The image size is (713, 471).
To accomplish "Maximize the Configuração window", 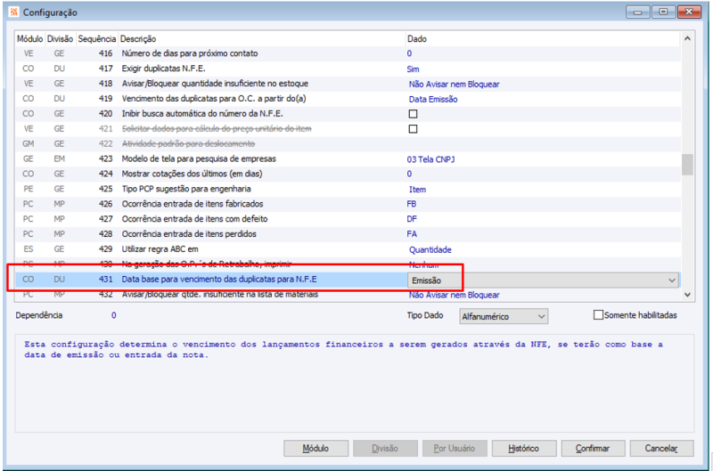I will 663,12.
